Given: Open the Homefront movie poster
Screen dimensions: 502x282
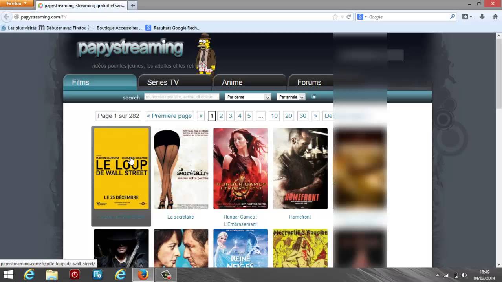Looking at the screenshot, I should coord(300,168).
